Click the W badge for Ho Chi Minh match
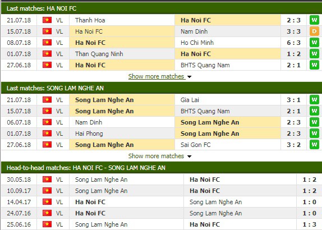322x230 pixels. coord(314,43)
